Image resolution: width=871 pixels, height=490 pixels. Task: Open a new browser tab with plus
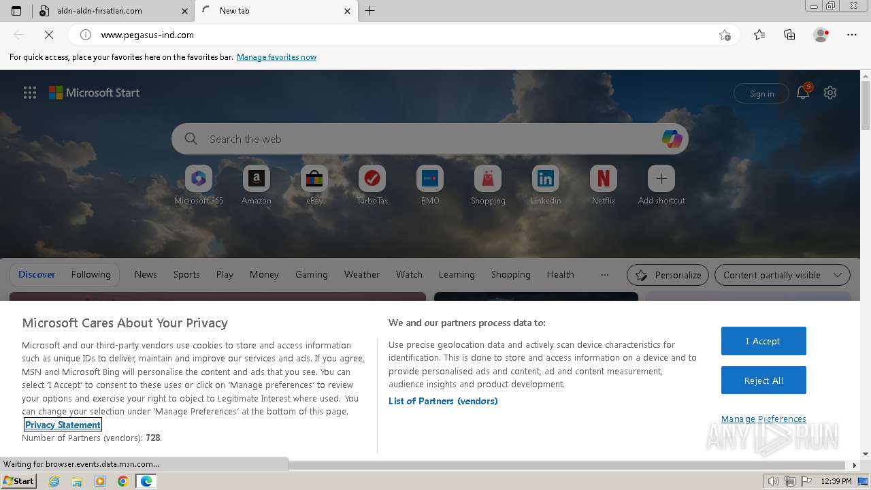tap(369, 11)
